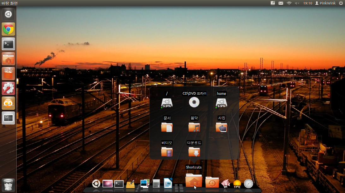Open Terminal from the left launcher
Image resolution: width=345 pixels, height=193 pixels.
coord(8,44)
